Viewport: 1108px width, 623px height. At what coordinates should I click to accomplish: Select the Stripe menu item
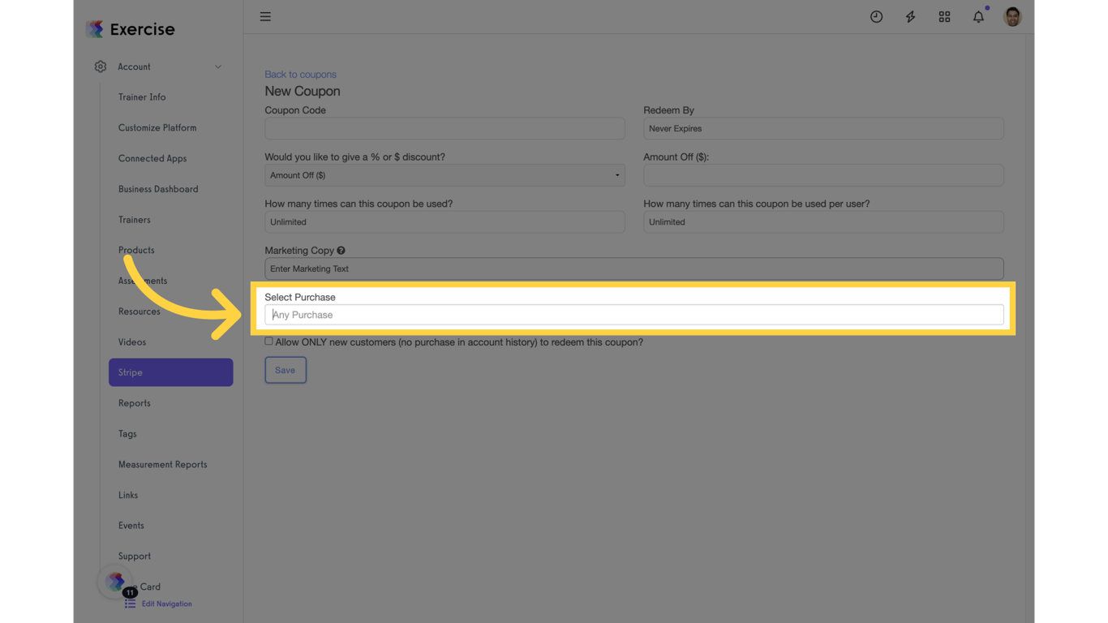coord(171,372)
